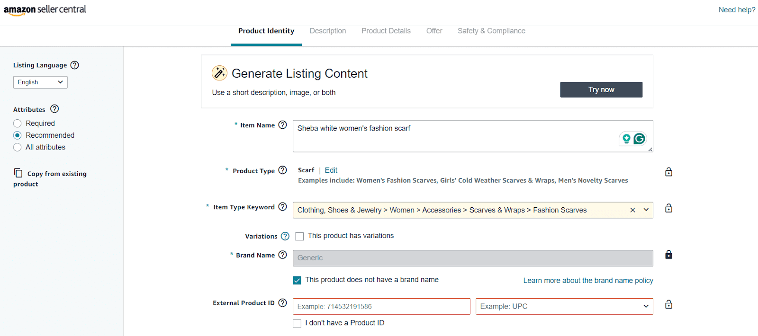Open the English listing language dropdown

pyautogui.click(x=40, y=82)
